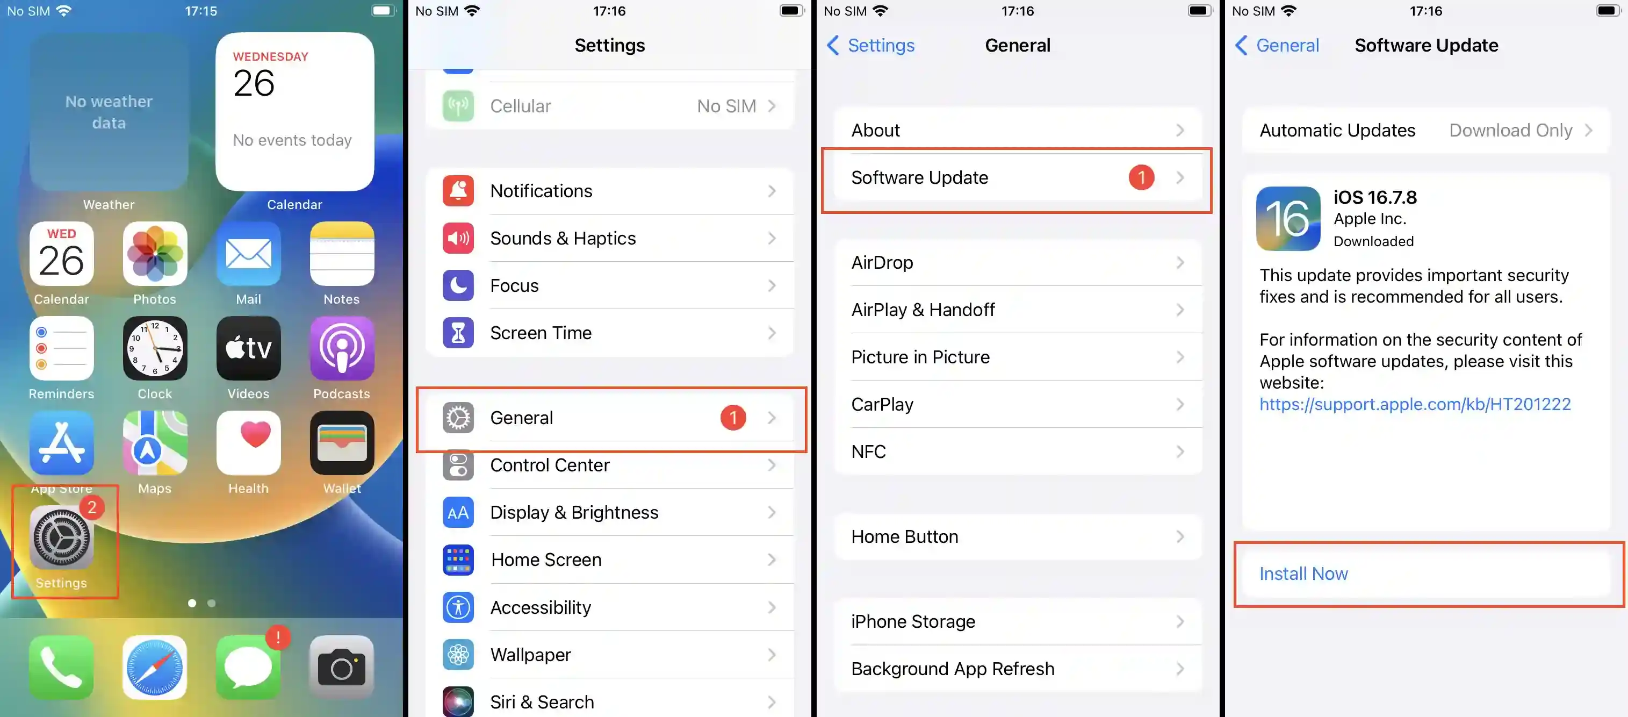Tap Install Now to update iOS
The width and height of the screenshot is (1628, 717).
tap(1423, 572)
